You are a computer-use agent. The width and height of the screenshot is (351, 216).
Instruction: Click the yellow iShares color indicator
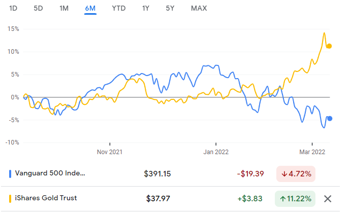(x=11, y=198)
